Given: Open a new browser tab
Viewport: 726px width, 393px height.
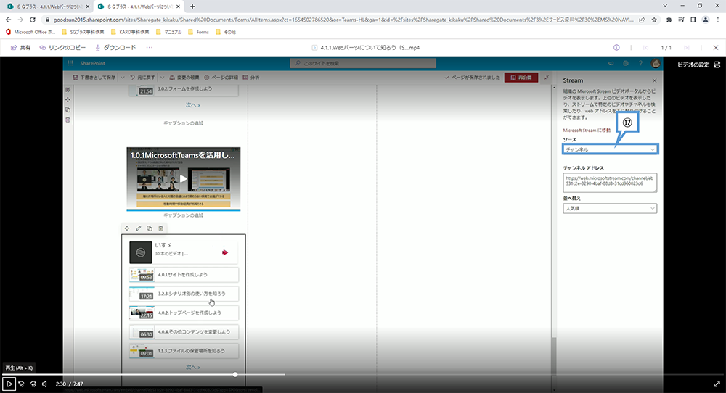Looking at the screenshot, I should tap(192, 7).
